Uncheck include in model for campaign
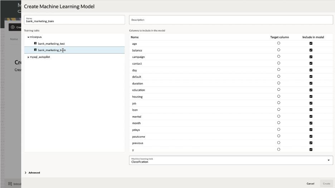 [311, 57]
